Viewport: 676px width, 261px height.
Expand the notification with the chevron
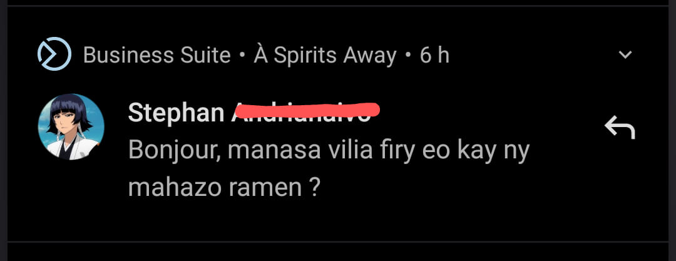(x=625, y=55)
